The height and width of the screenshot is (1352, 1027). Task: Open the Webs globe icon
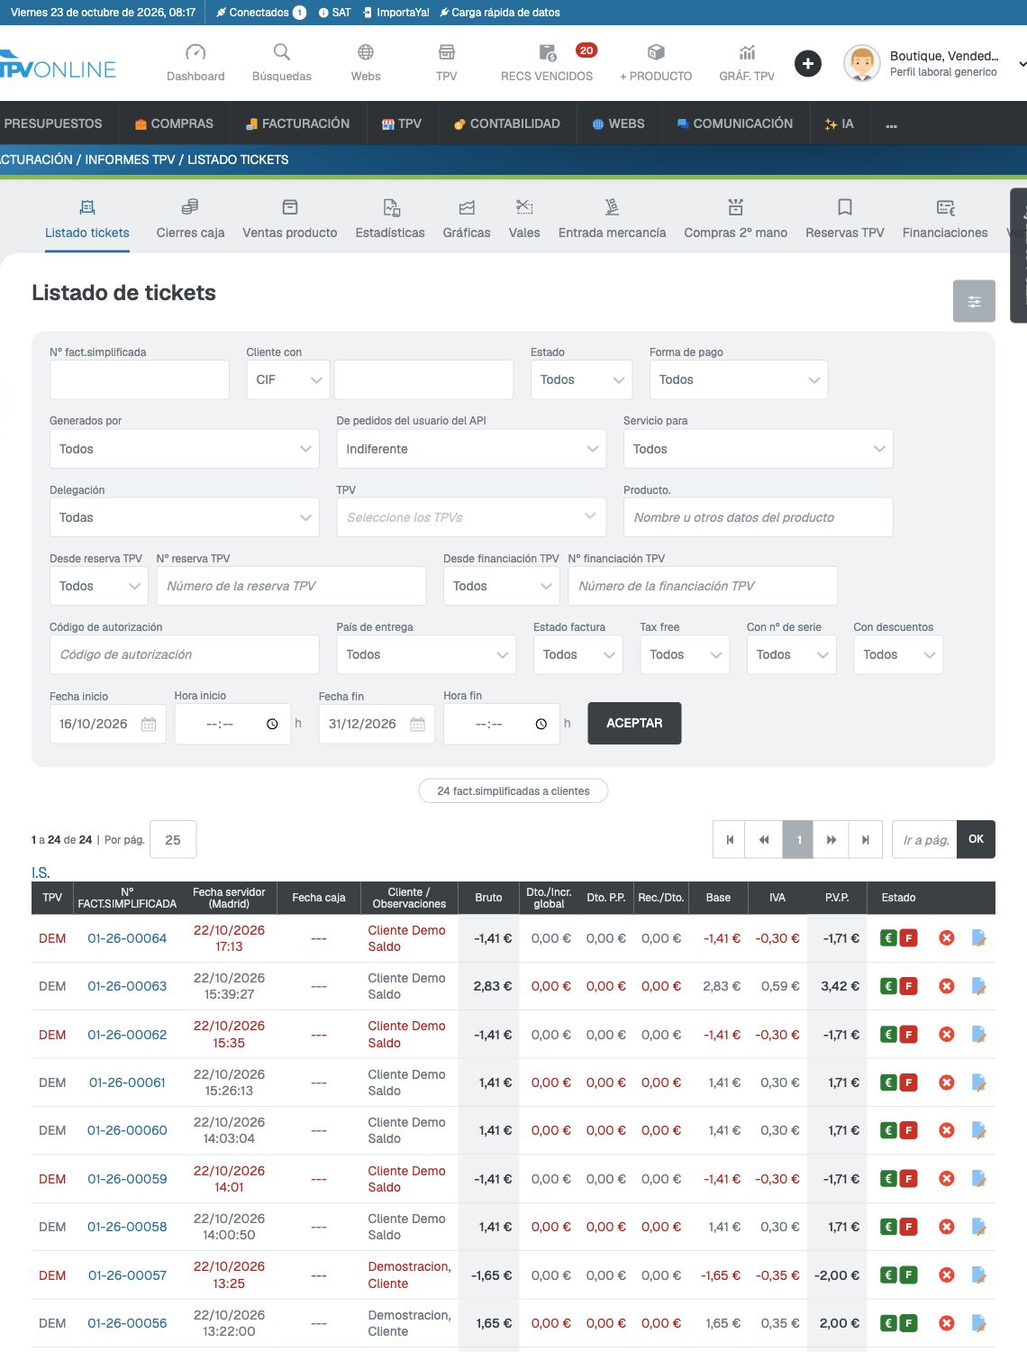(366, 52)
